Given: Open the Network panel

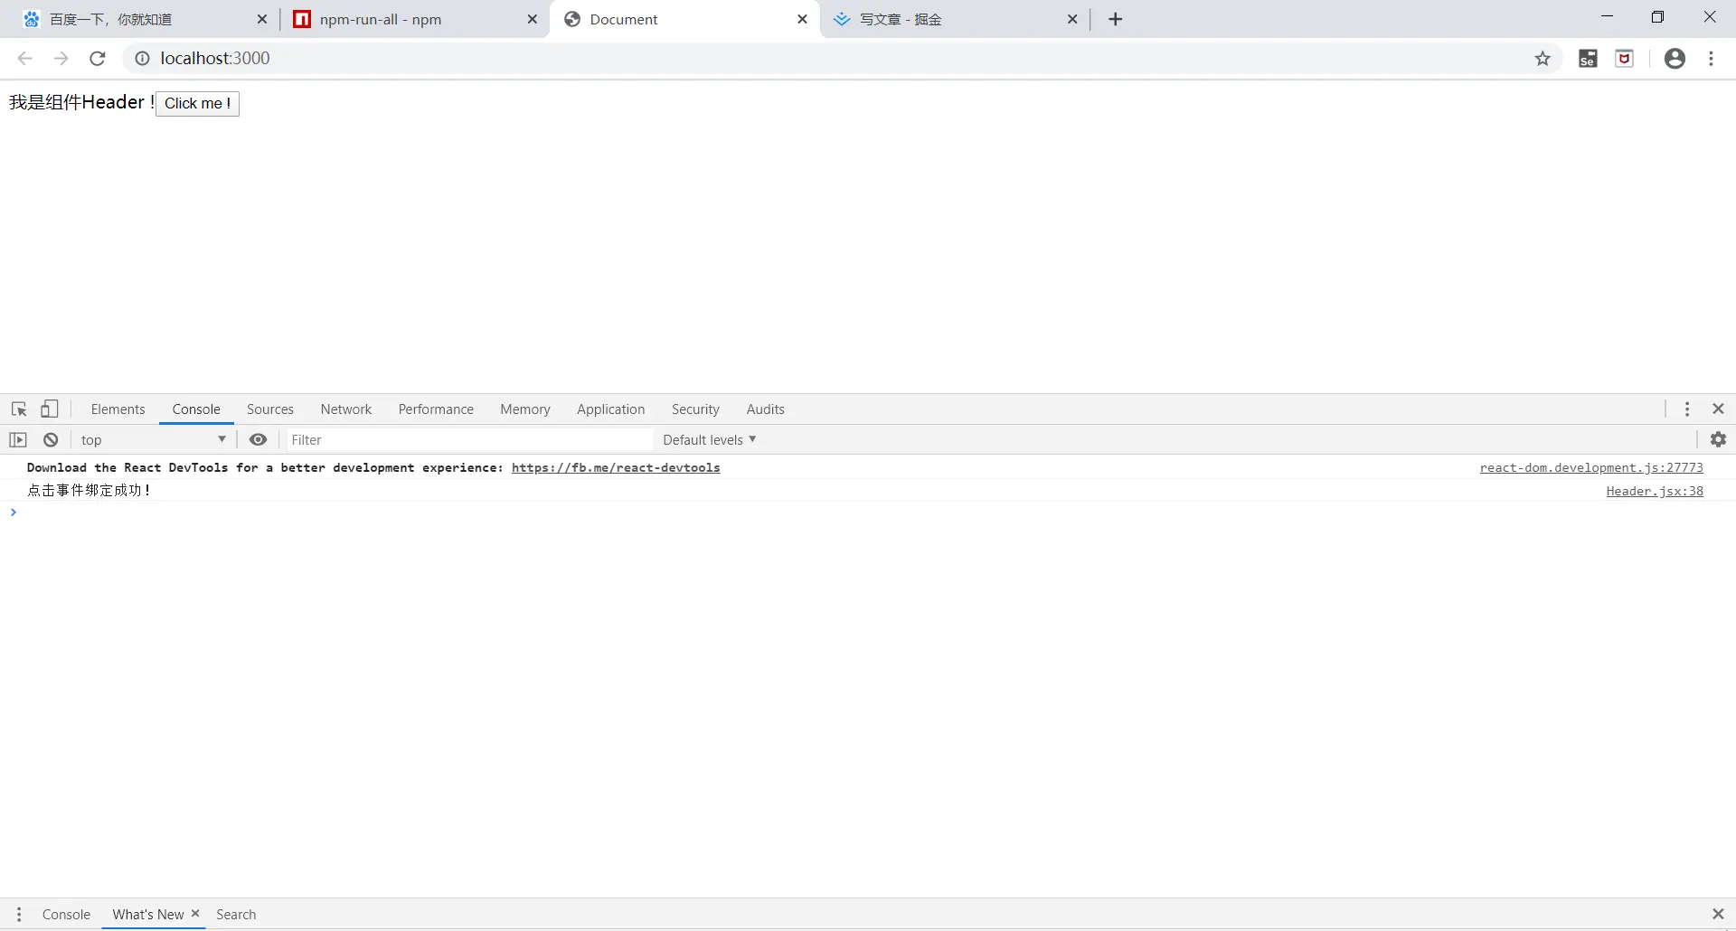Looking at the screenshot, I should [346, 409].
